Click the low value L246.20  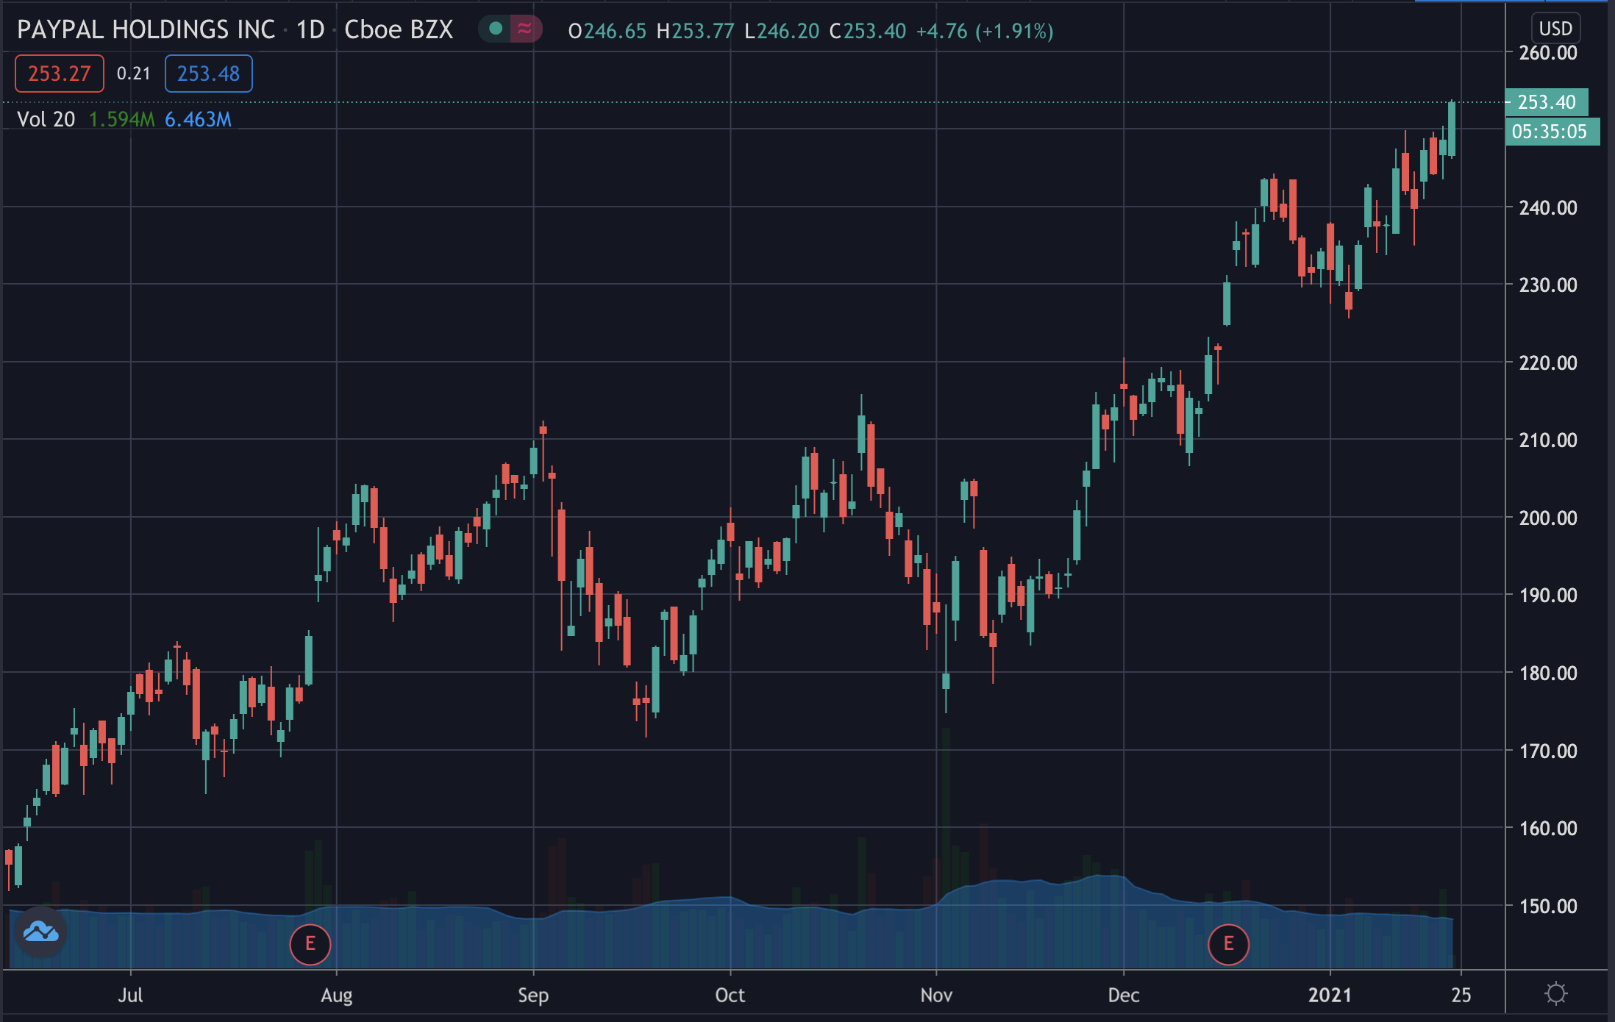pos(782,31)
